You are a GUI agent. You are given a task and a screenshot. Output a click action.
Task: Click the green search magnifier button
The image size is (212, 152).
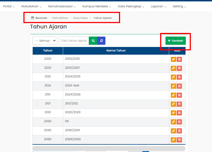click(x=93, y=41)
